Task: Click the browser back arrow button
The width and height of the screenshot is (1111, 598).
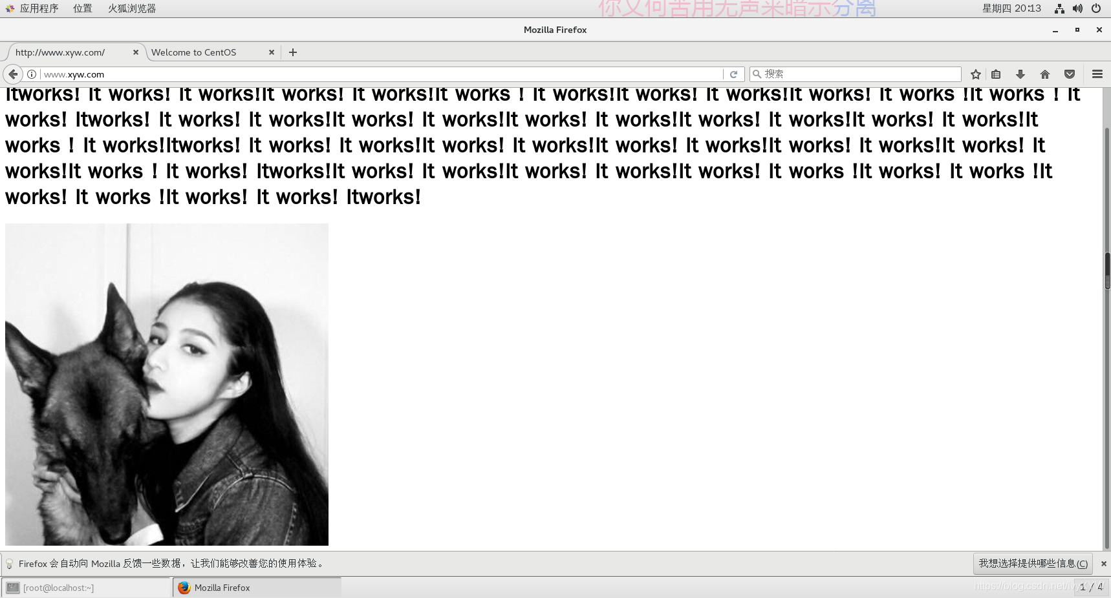Action: 13,74
